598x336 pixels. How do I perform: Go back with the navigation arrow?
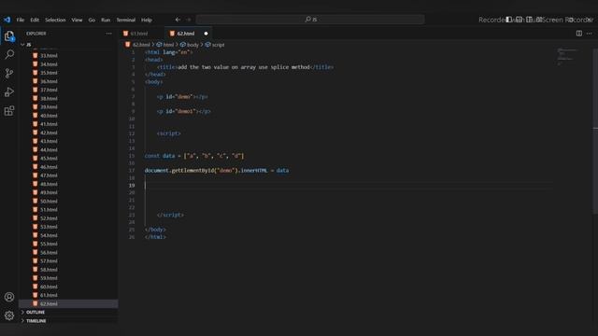(x=178, y=20)
